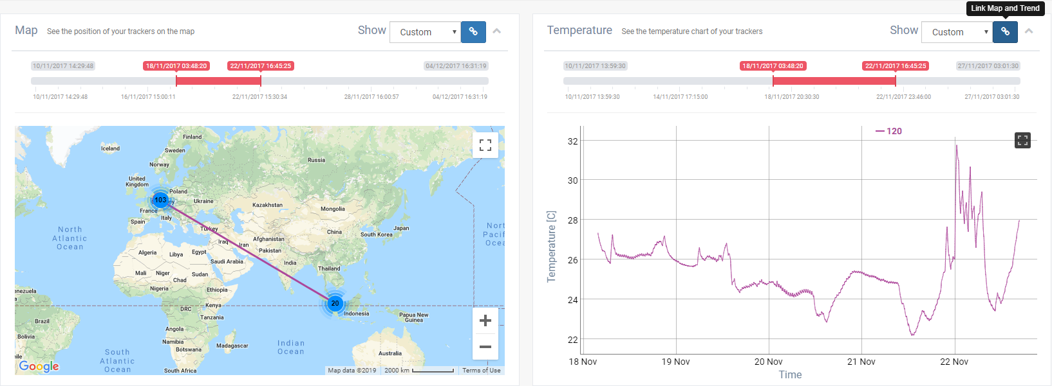Zoom out on the map
This screenshot has height=386, width=1052.
485,347
